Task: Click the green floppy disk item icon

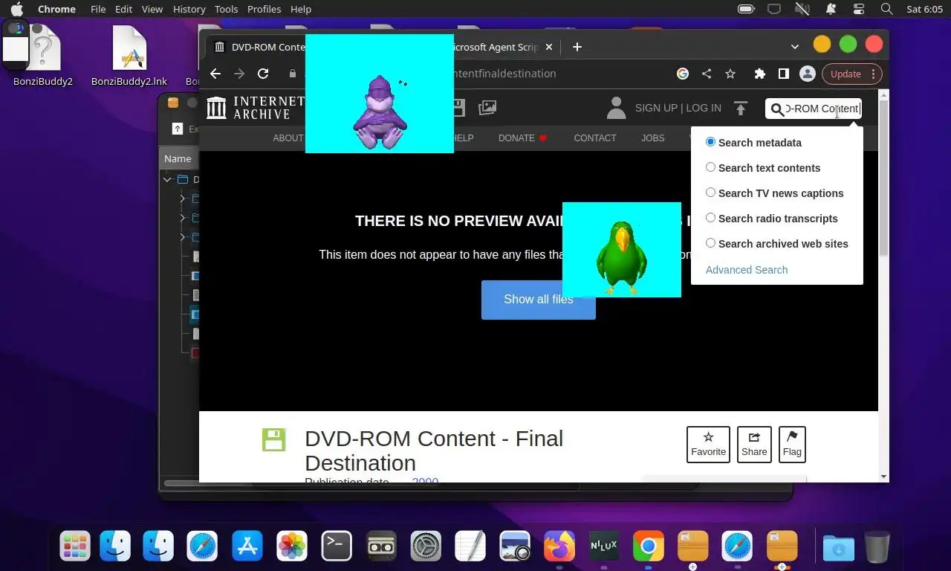Action: [273, 439]
